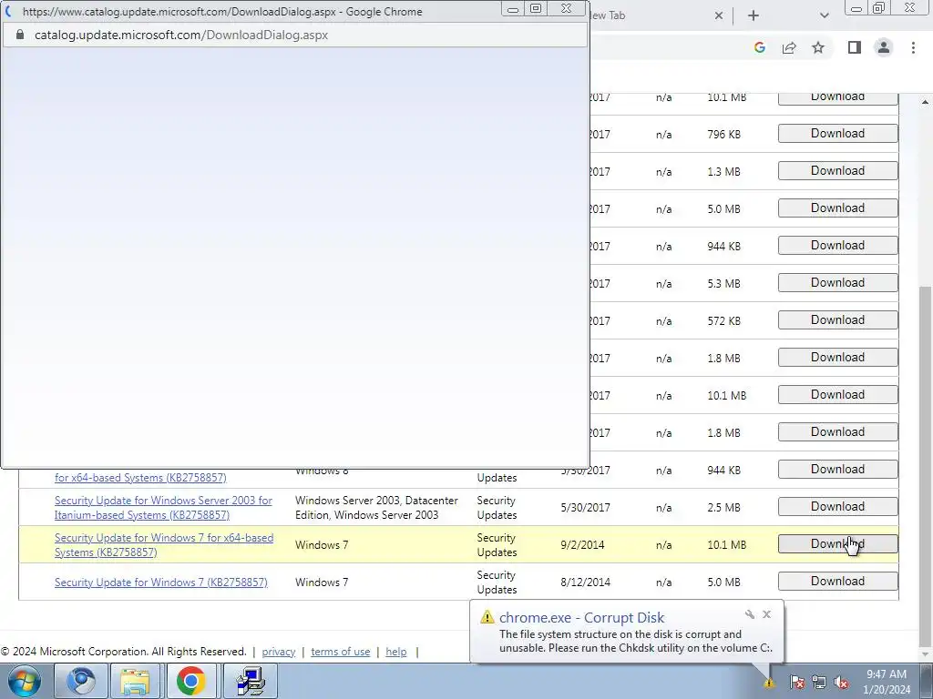Click the 10.1 MB size in the highlighted row
The image size is (933, 699).
click(x=726, y=545)
